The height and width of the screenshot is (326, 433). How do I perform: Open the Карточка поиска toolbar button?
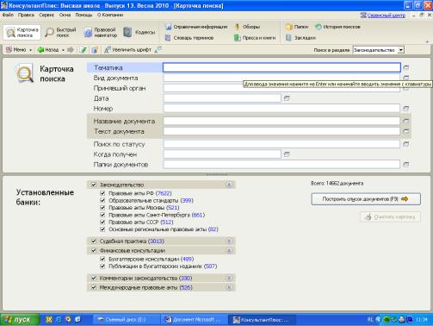[x=22, y=32]
